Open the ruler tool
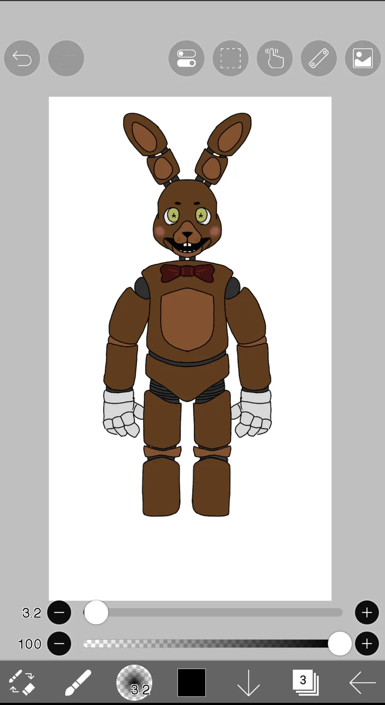This screenshot has width=385, height=705. pos(319,58)
